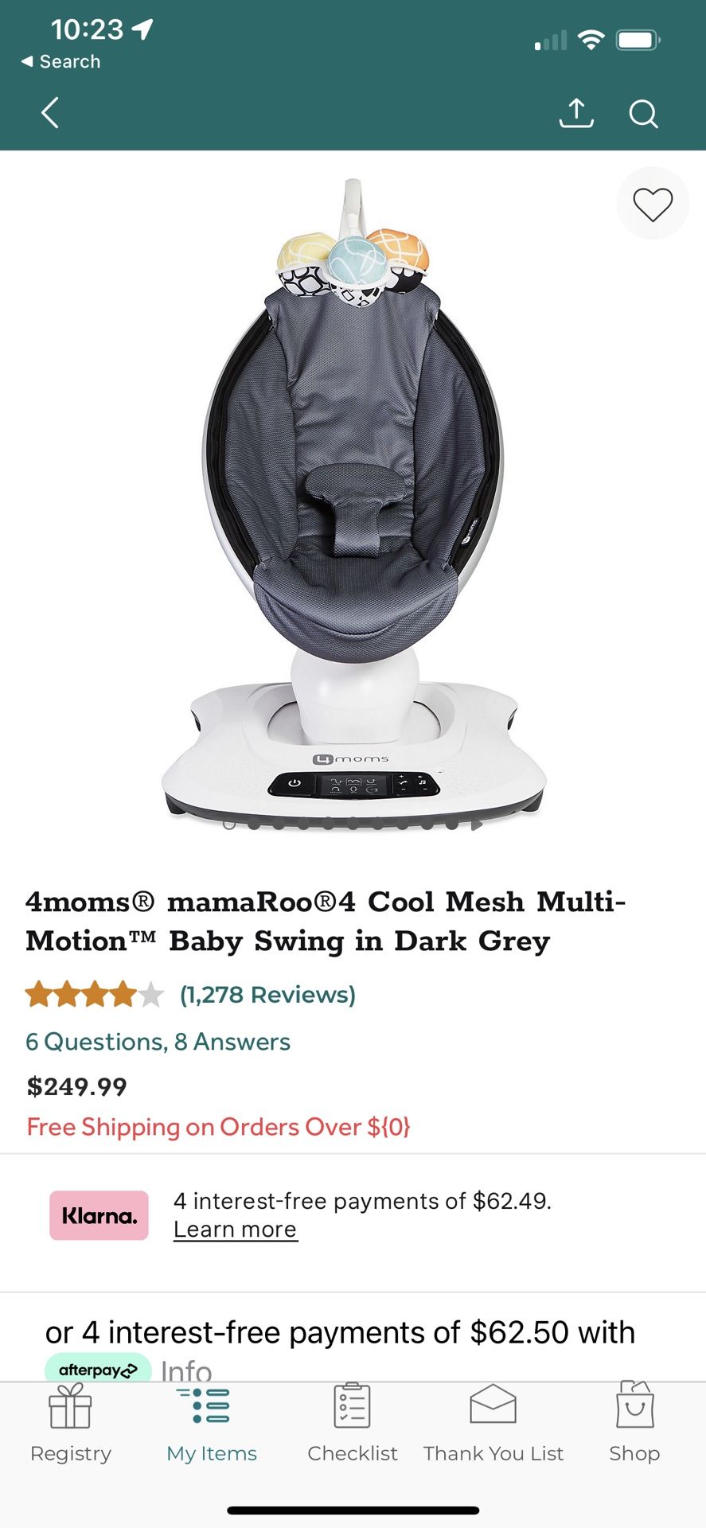Select the first carousel pagination dot
706x1528 pixels.
(x=229, y=824)
